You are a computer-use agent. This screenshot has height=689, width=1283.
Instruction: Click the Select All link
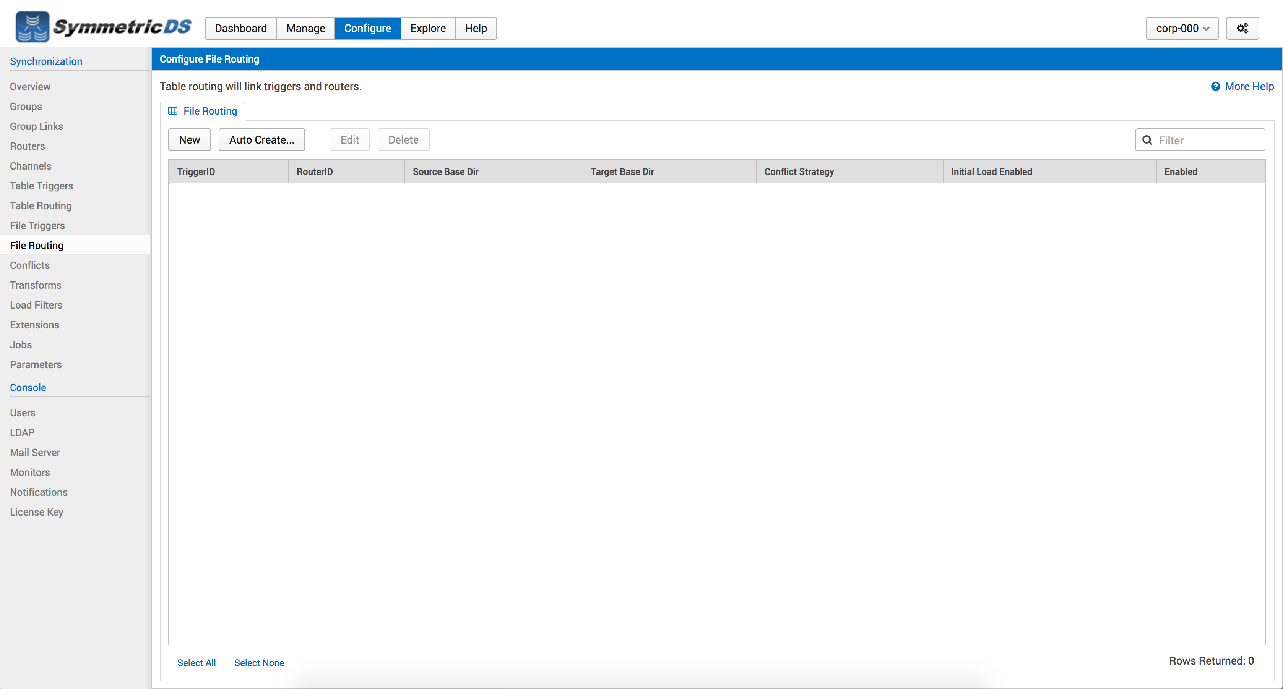(x=196, y=663)
